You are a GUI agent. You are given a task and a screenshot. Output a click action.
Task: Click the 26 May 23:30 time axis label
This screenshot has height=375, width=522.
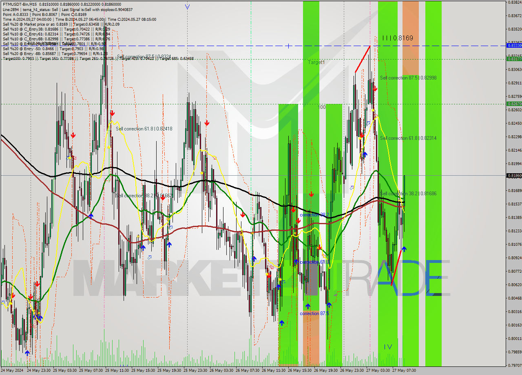pyautogui.click(x=352, y=371)
